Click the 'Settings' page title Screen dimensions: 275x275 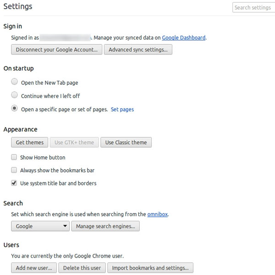pos(18,6)
